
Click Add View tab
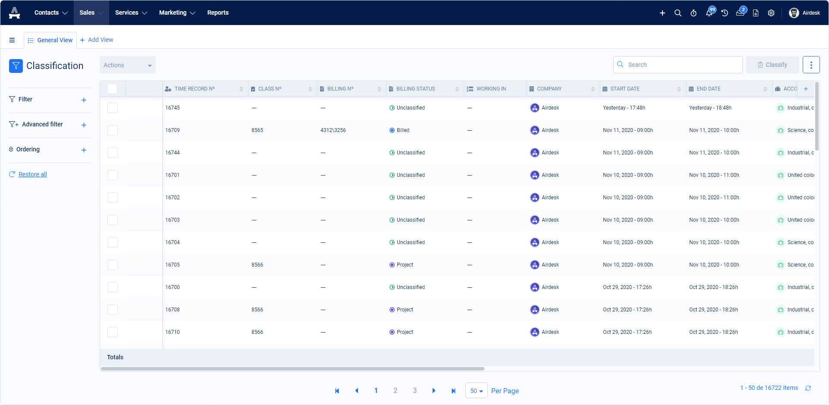point(97,40)
